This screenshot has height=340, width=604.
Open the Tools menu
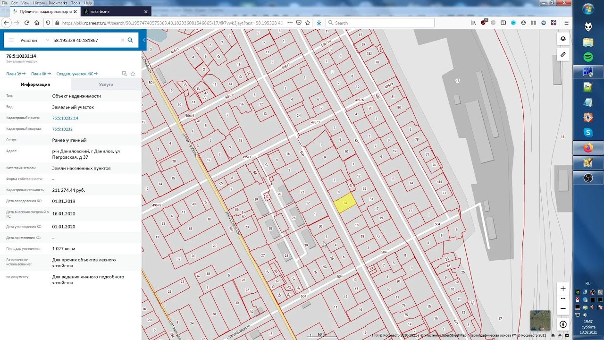point(75,3)
